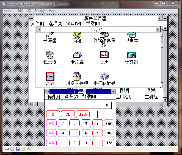Open the 对象包装程序 Object Packager icon
182x155 pixels.
pos(77,76)
